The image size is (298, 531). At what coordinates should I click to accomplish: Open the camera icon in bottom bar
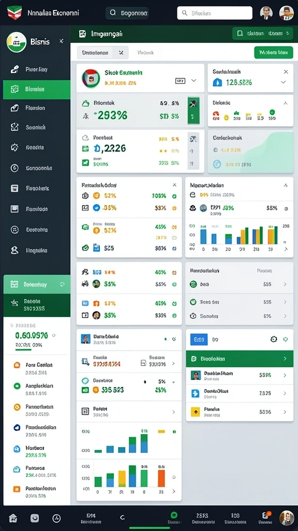pyautogui.click(x=35, y=518)
